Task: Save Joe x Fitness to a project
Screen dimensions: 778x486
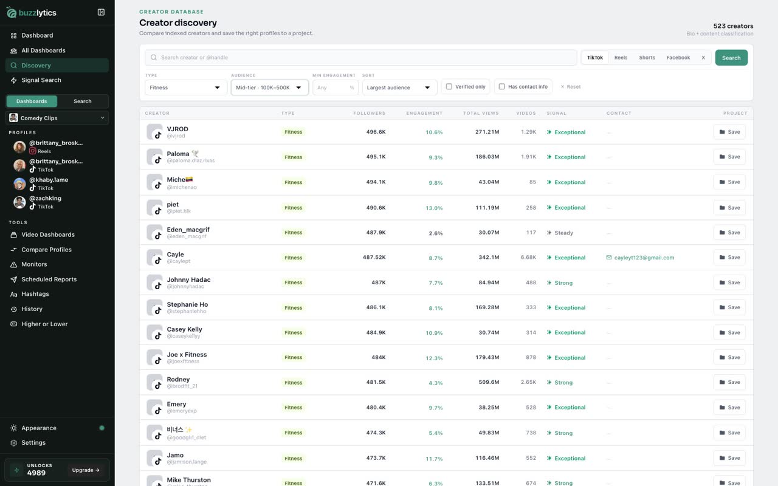Action: [x=729, y=357]
